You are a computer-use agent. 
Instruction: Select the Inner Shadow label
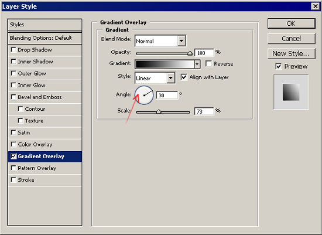(35, 62)
